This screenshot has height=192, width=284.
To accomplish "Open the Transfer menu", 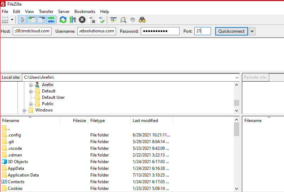I will point(46,12).
